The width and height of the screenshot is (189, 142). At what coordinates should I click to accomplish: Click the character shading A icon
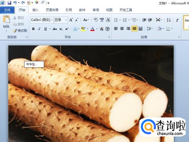[102, 29]
